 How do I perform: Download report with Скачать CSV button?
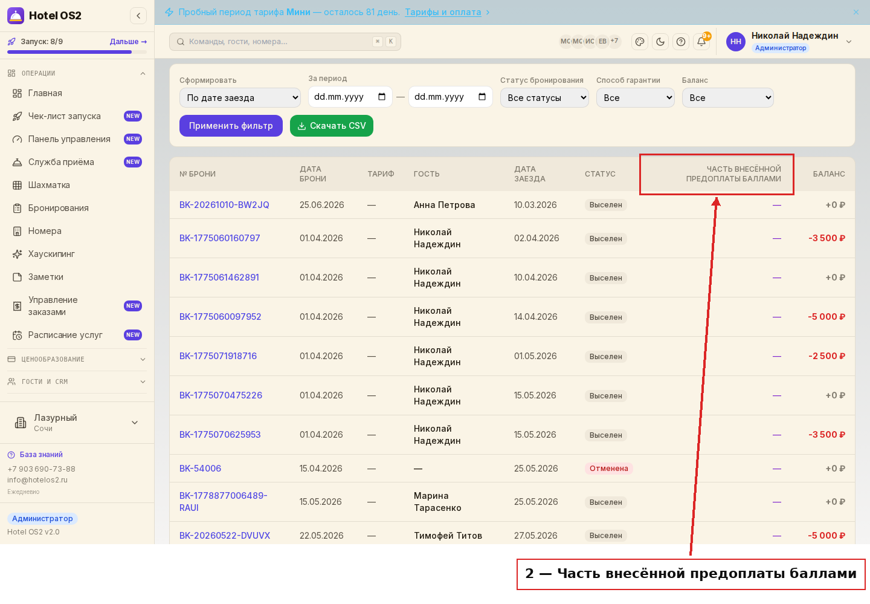[x=332, y=126]
